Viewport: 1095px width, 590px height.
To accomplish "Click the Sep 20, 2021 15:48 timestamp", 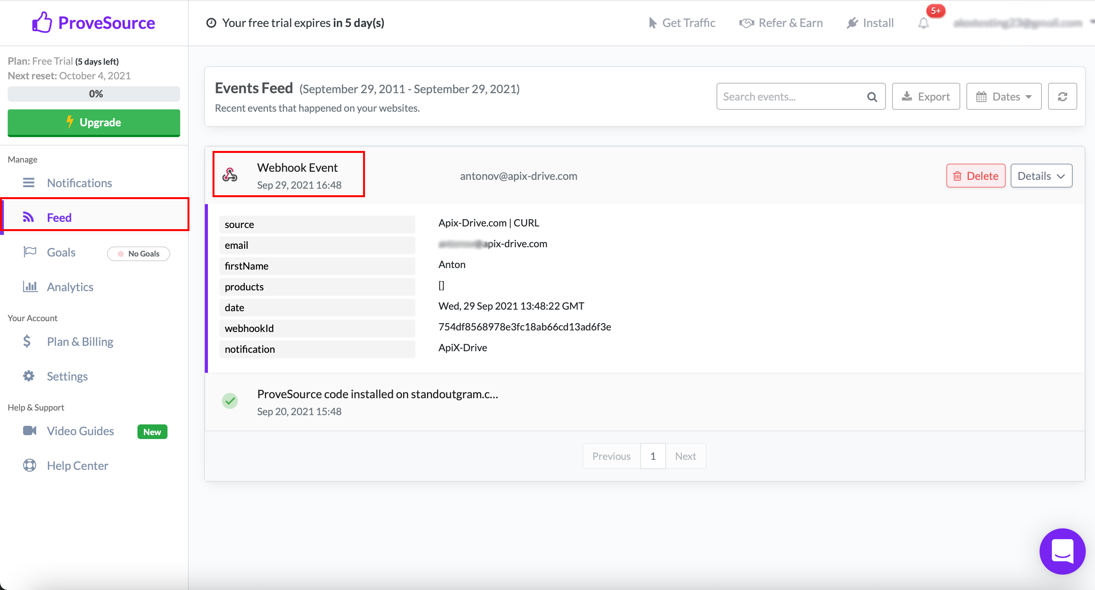I will [x=299, y=411].
